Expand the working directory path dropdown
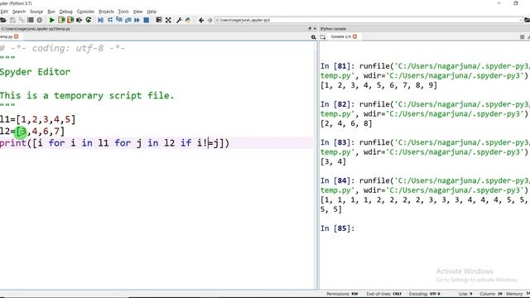 (521, 20)
